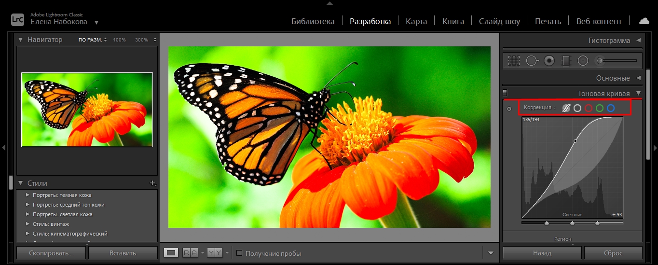Hide the top module picker via arrow
The image size is (658, 265).
tap(329, 3)
